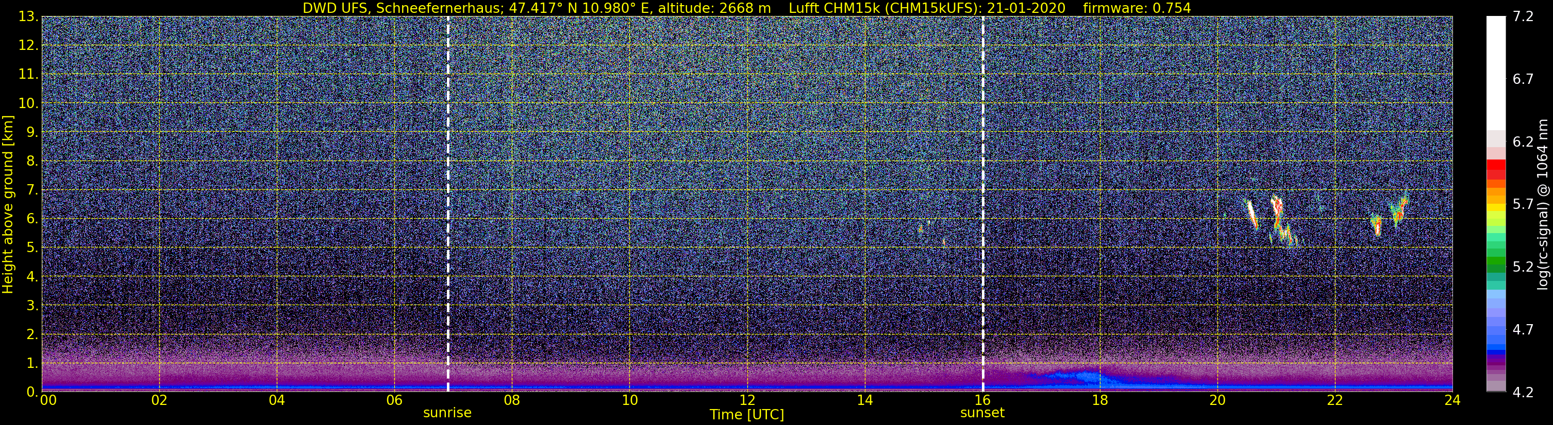Click the colorbar value '6.2'
Viewport: 1553px width, 425px height.
pyautogui.click(x=1523, y=142)
